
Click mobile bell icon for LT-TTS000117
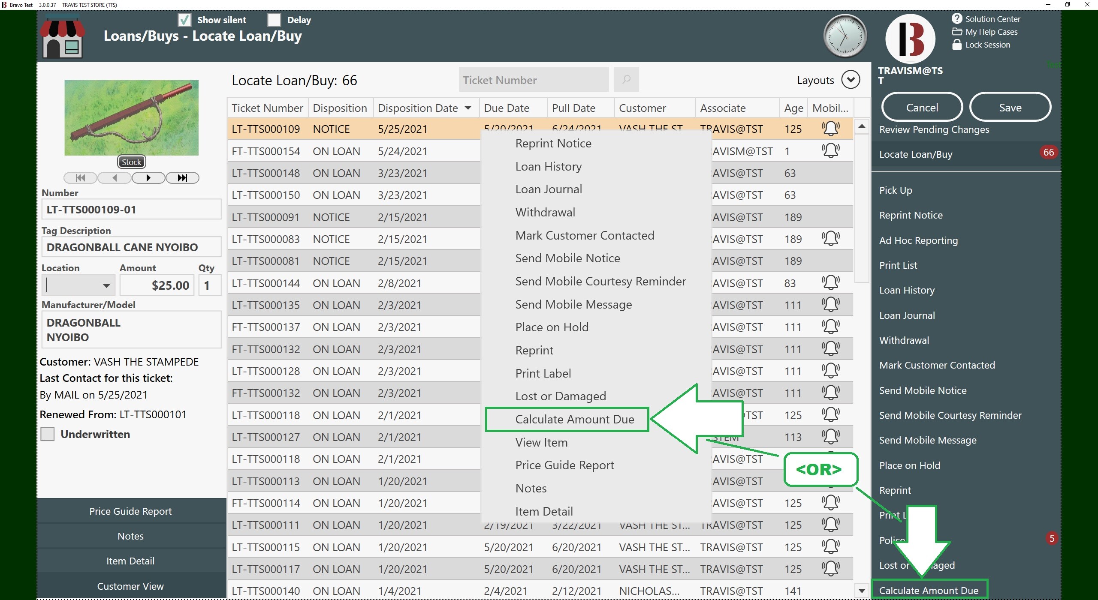831,568
